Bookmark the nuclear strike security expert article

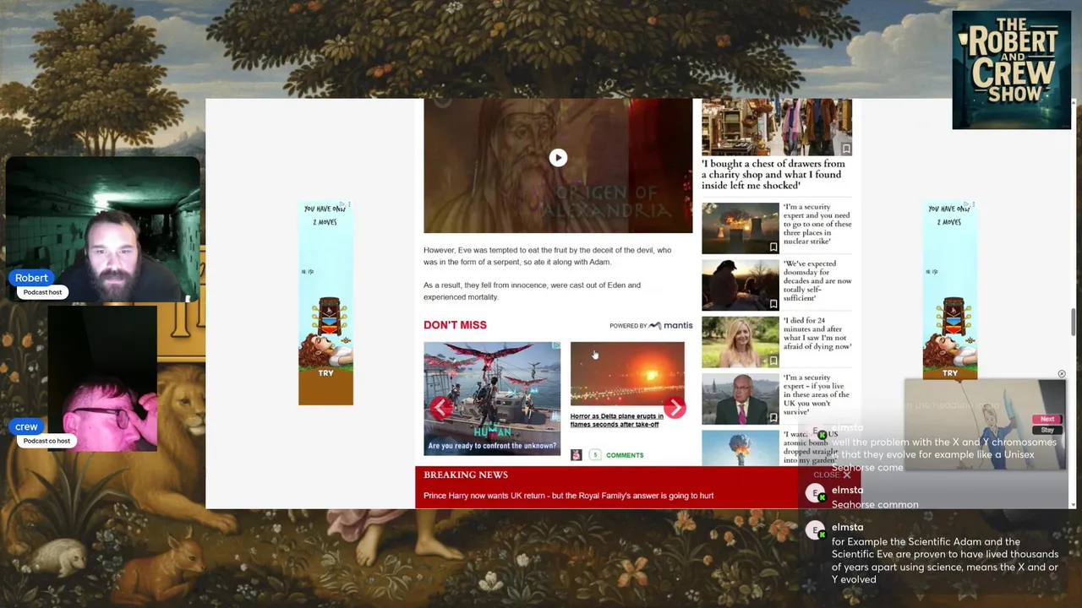click(x=773, y=247)
